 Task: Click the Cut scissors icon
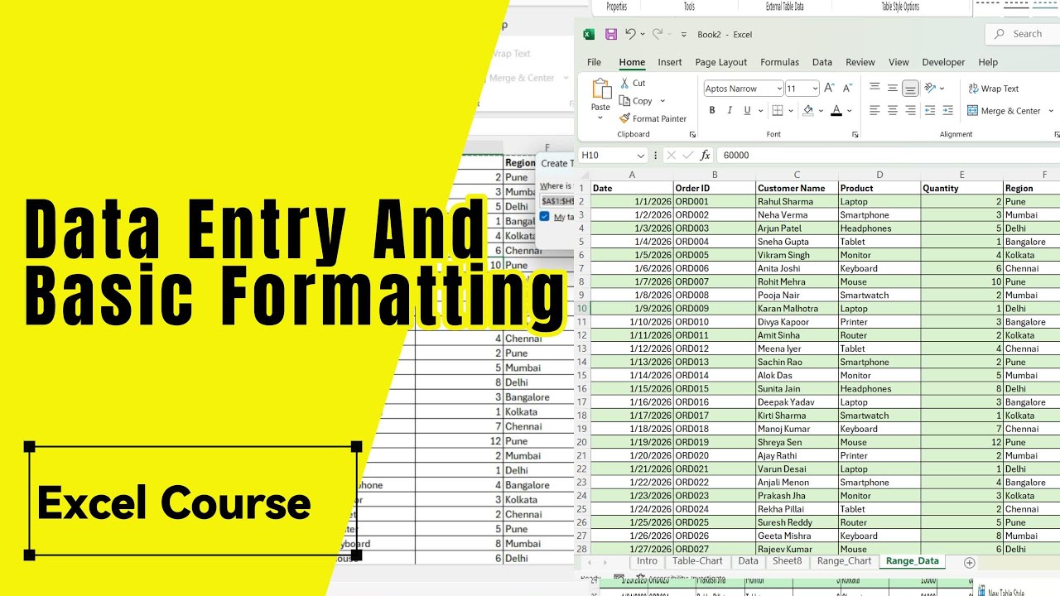(625, 83)
